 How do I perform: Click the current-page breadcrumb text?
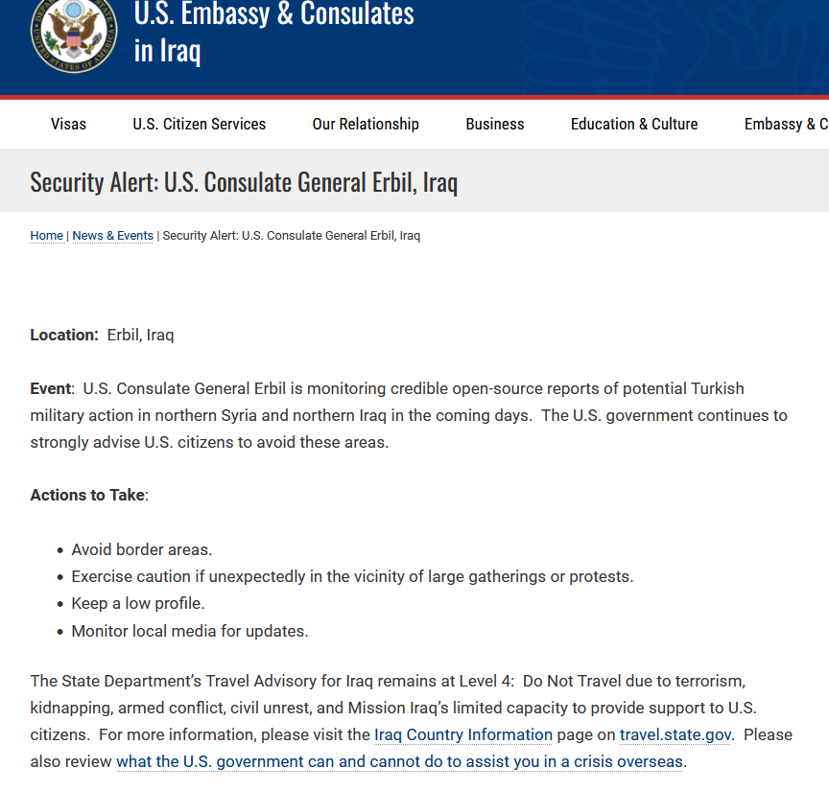(292, 236)
